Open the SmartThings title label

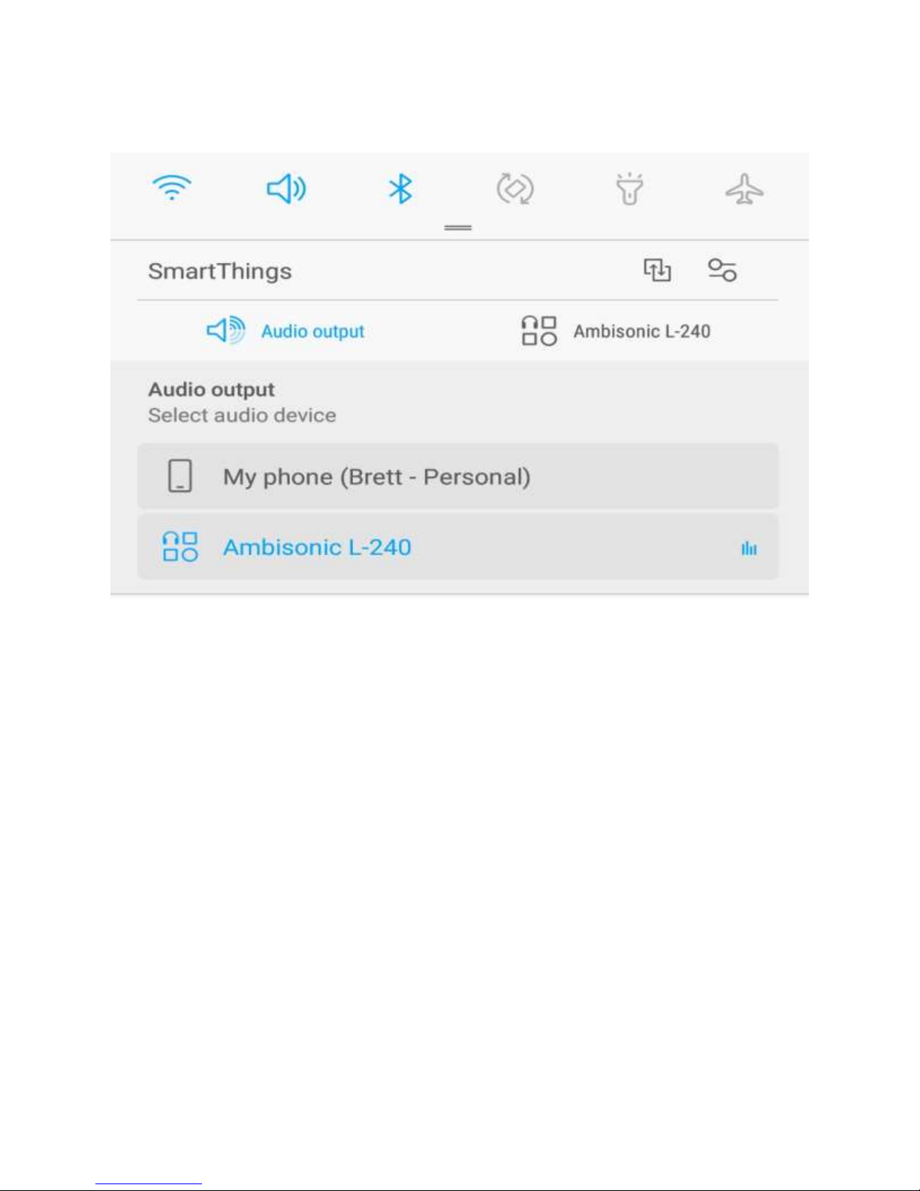(220, 271)
